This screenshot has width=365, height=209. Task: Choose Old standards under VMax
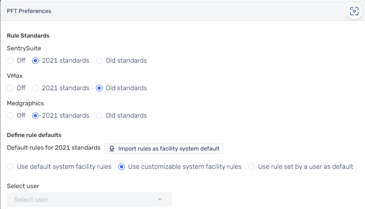99,88
